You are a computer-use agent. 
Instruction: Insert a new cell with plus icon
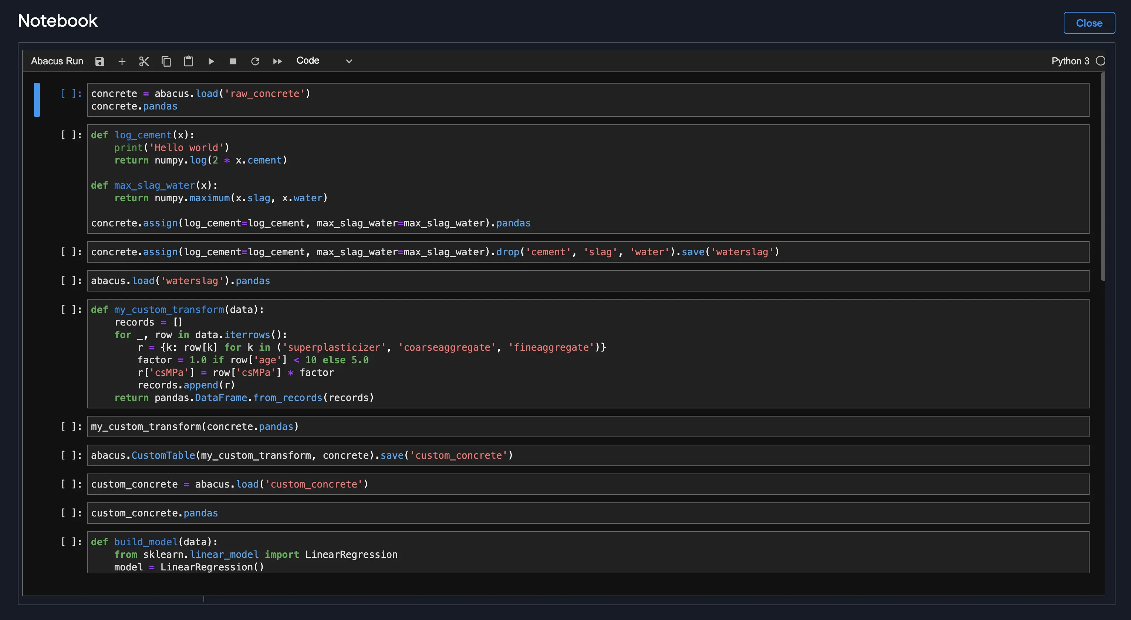(x=122, y=61)
